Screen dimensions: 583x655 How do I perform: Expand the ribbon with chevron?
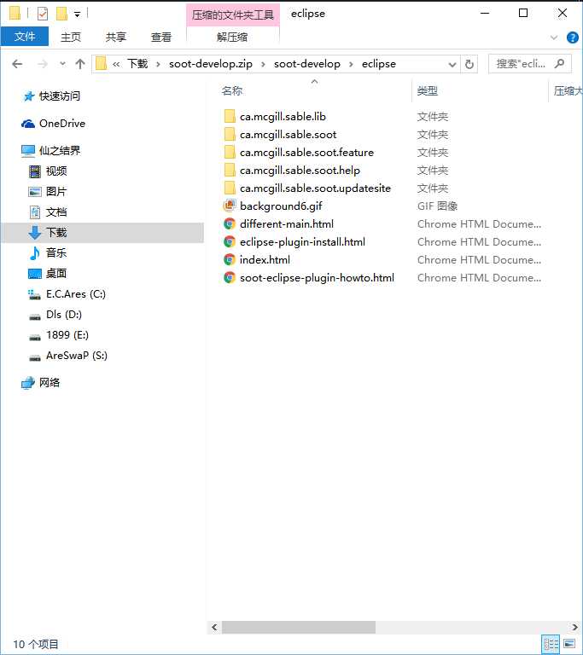point(554,38)
